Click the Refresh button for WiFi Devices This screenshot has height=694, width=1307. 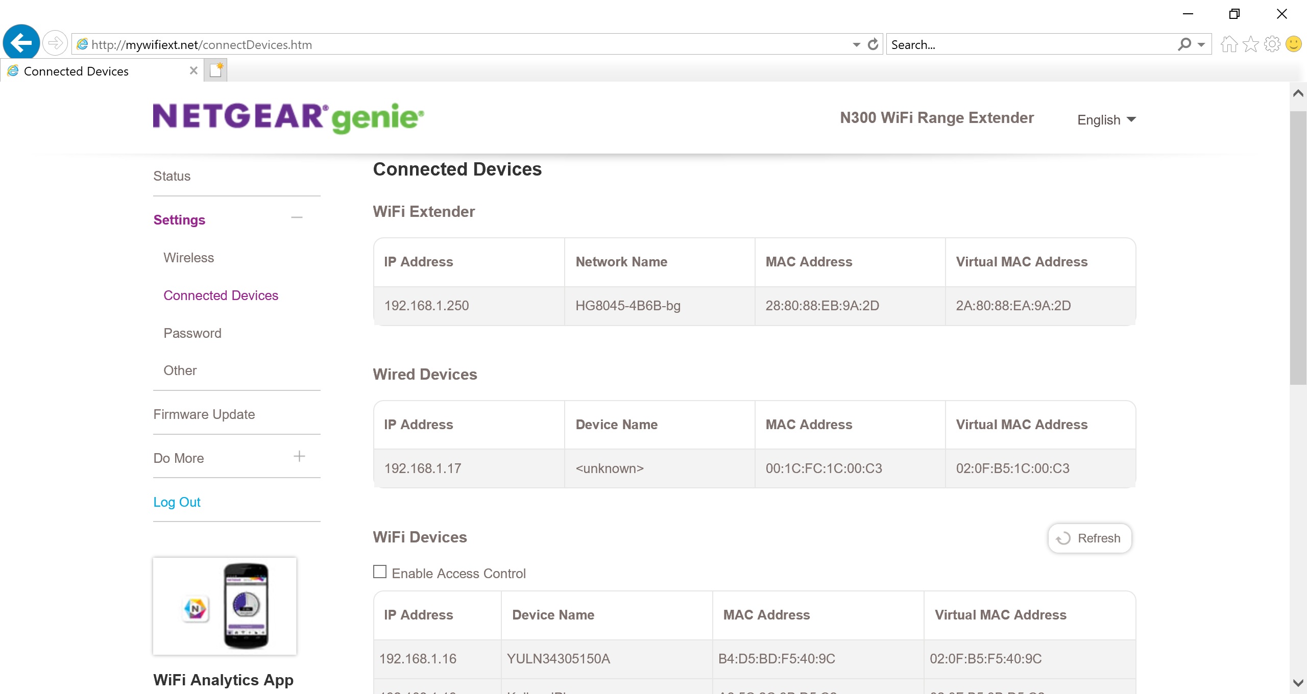point(1090,538)
